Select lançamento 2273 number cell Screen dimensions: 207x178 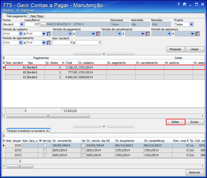coord(13,155)
